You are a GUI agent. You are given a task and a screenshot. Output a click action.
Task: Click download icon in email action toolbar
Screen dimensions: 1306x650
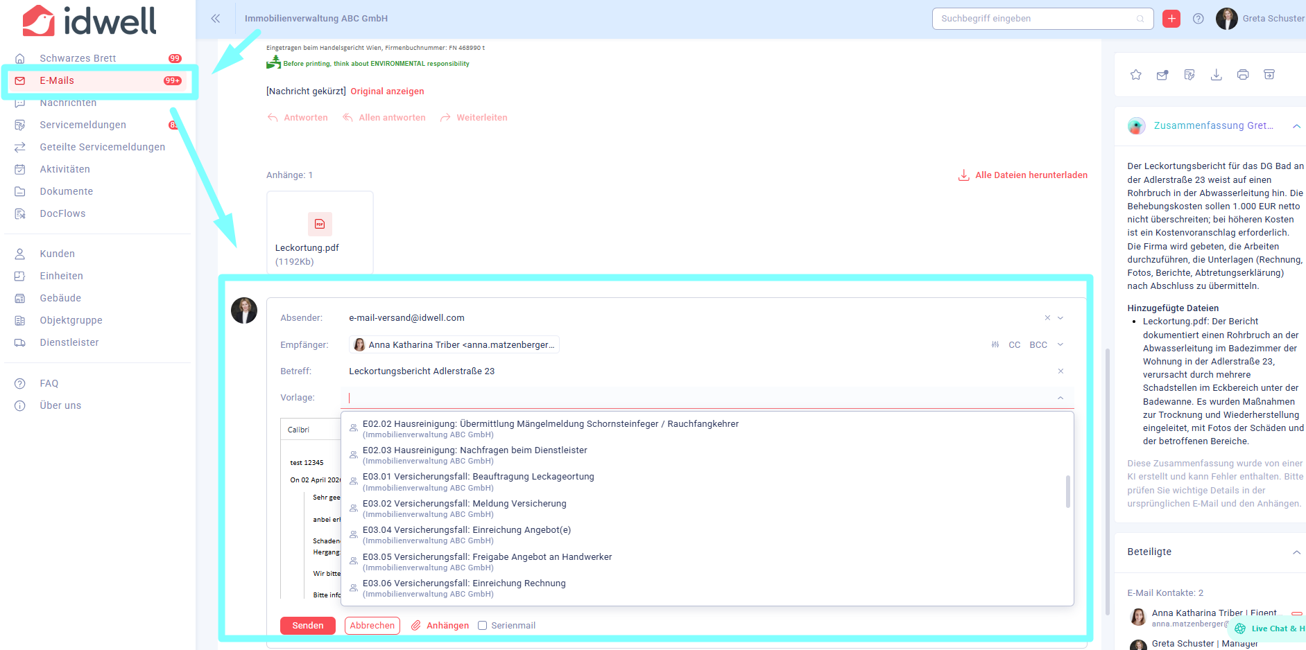click(1216, 75)
